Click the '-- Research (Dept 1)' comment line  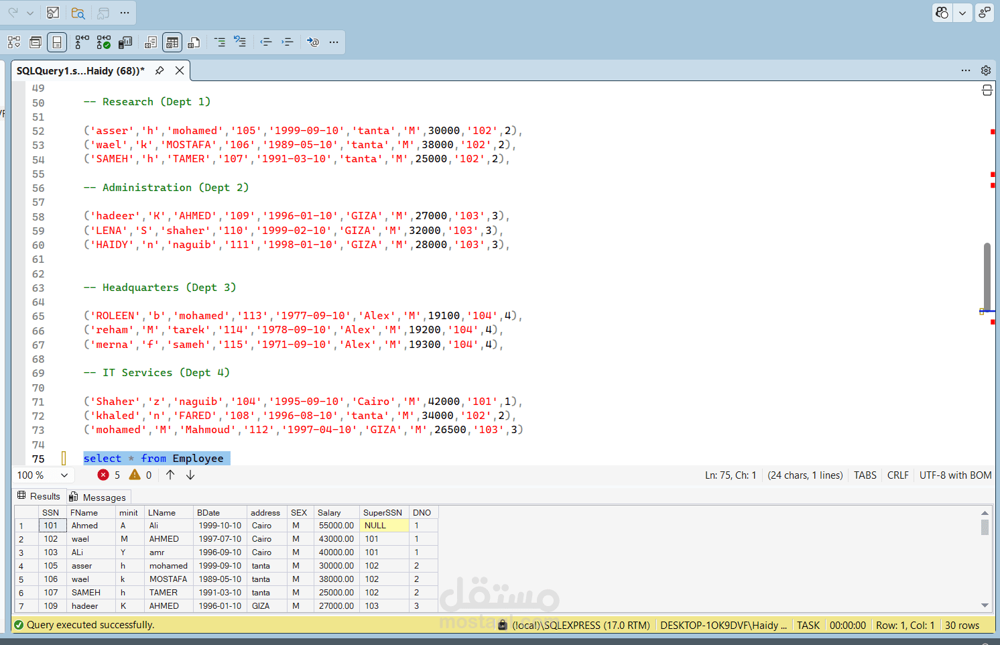coord(147,102)
